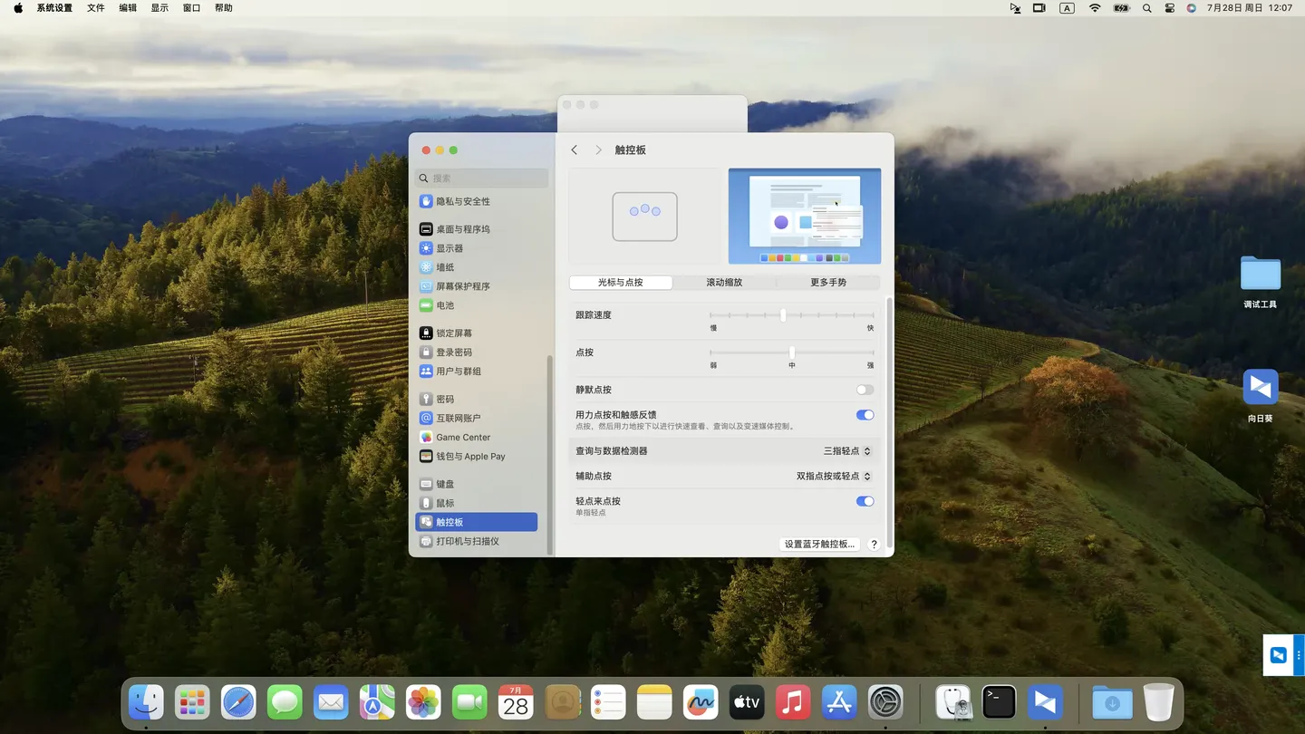
Task: Open 墙纸 settings in the sidebar
Action: pyautogui.click(x=445, y=267)
